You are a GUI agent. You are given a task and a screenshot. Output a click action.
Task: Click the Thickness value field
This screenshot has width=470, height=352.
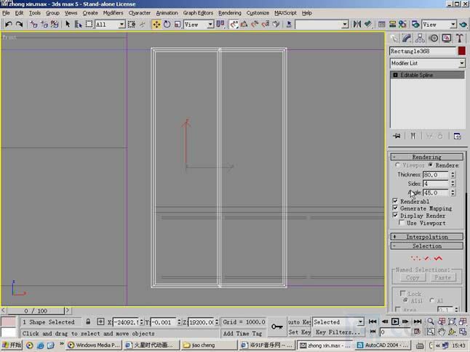436,175
